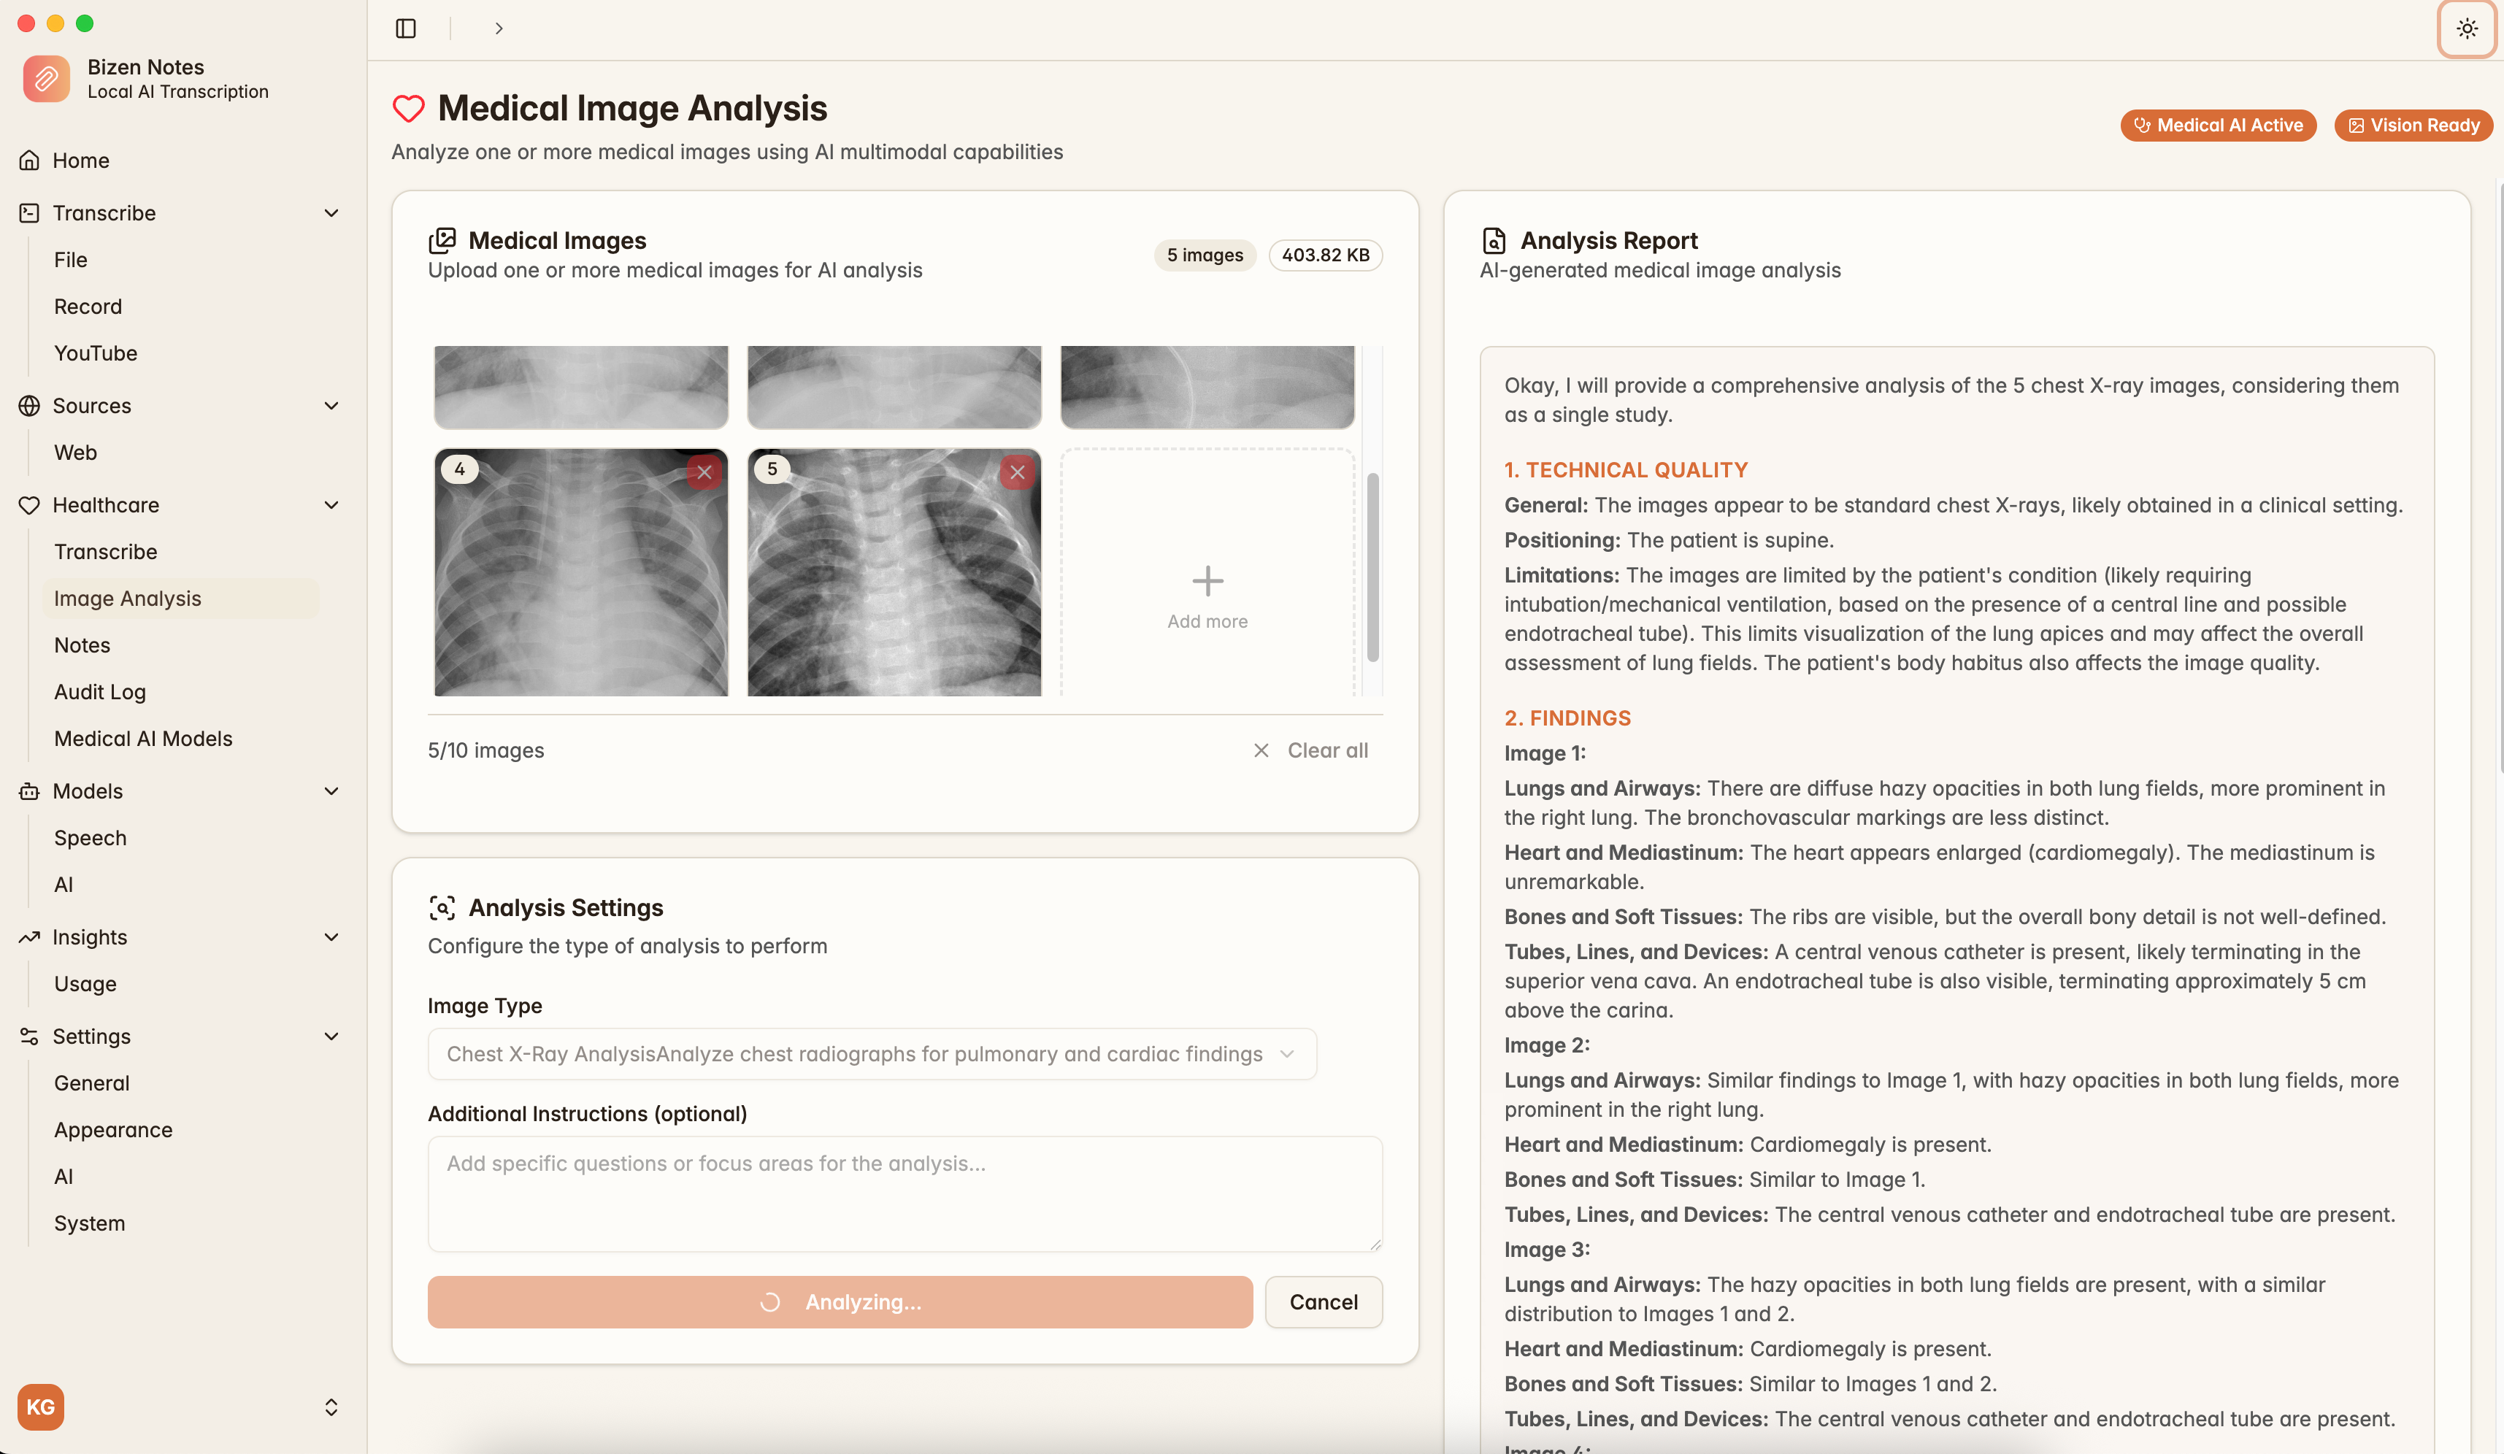Collapse the sidebar with the panel toggle
The image size is (2504, 1454).
tap(405, 28)
